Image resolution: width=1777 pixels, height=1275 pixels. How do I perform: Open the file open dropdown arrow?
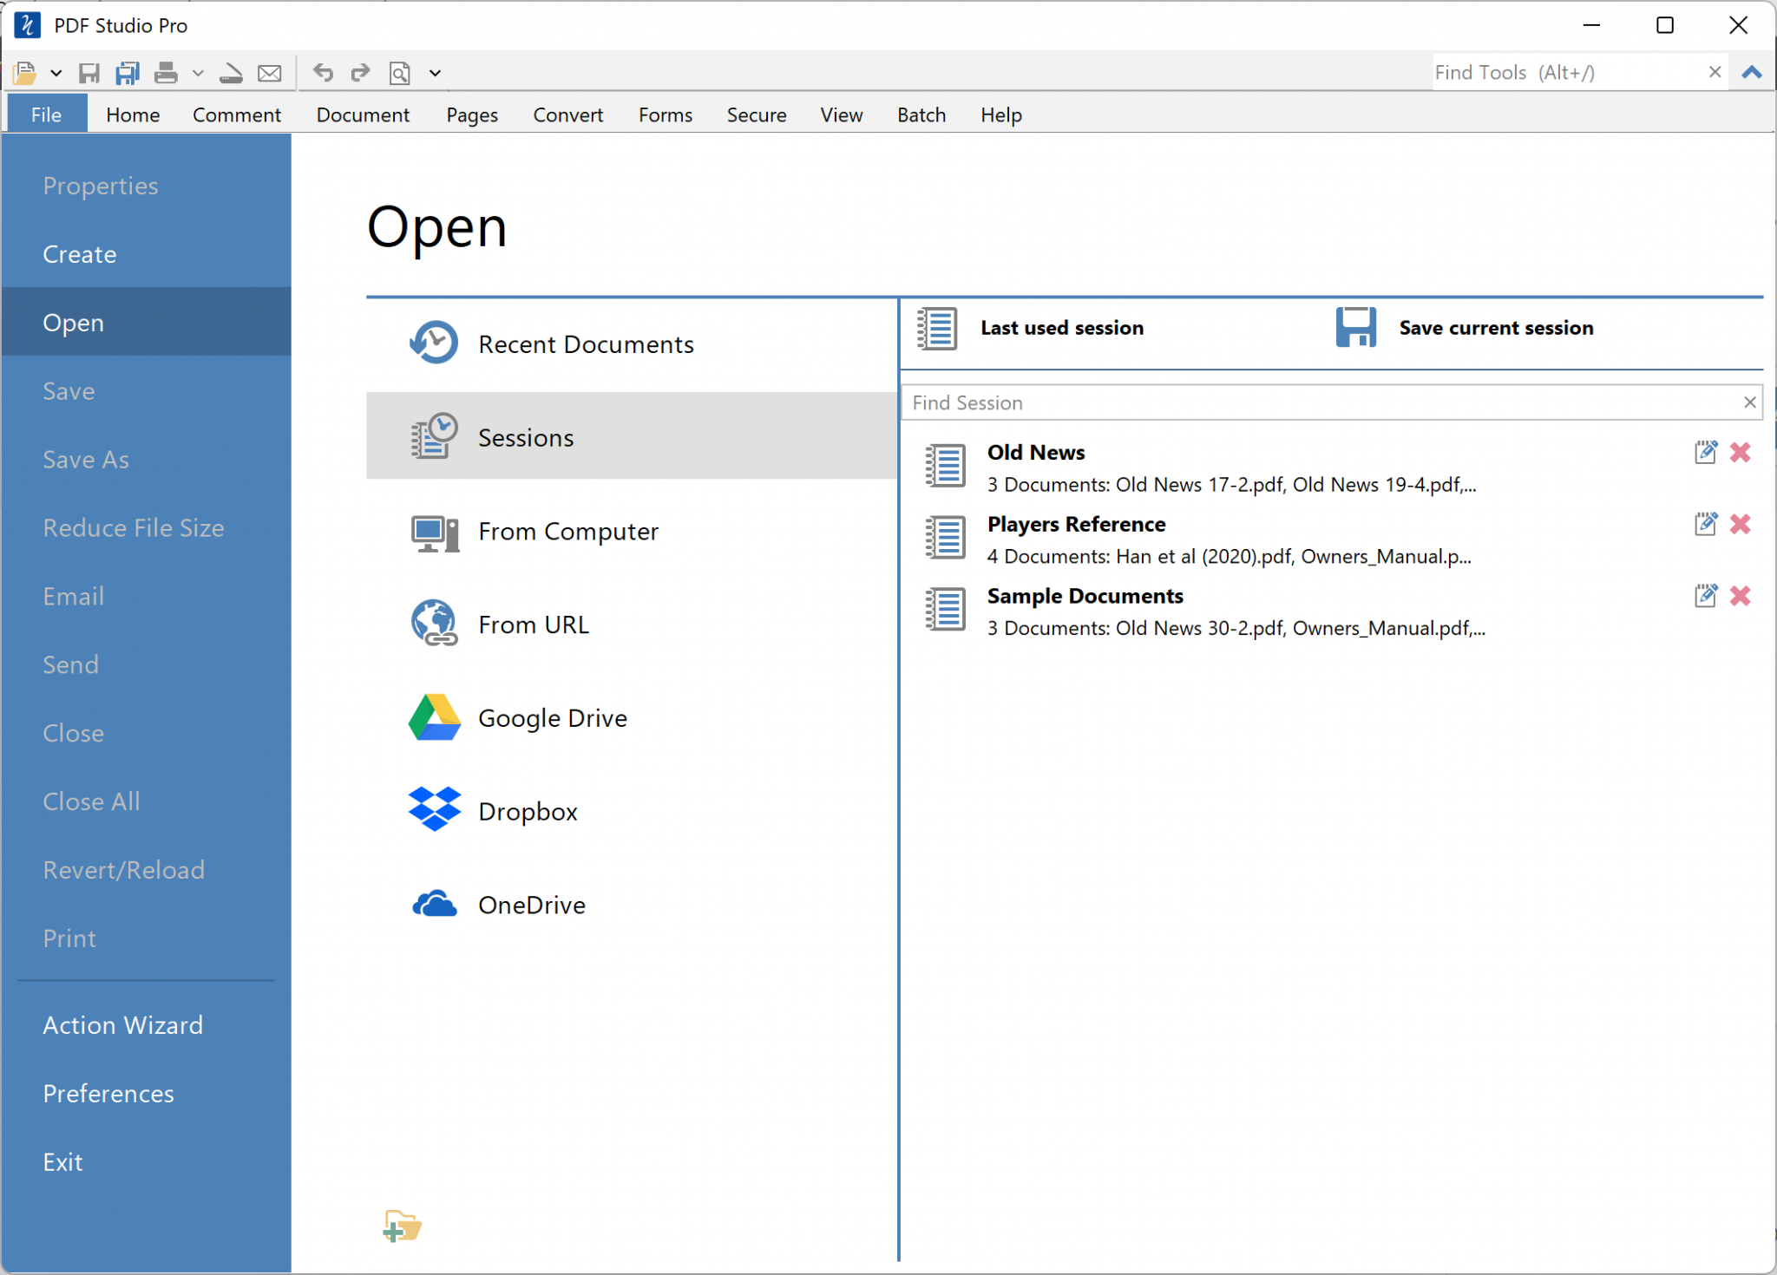(x=56, y=73)
